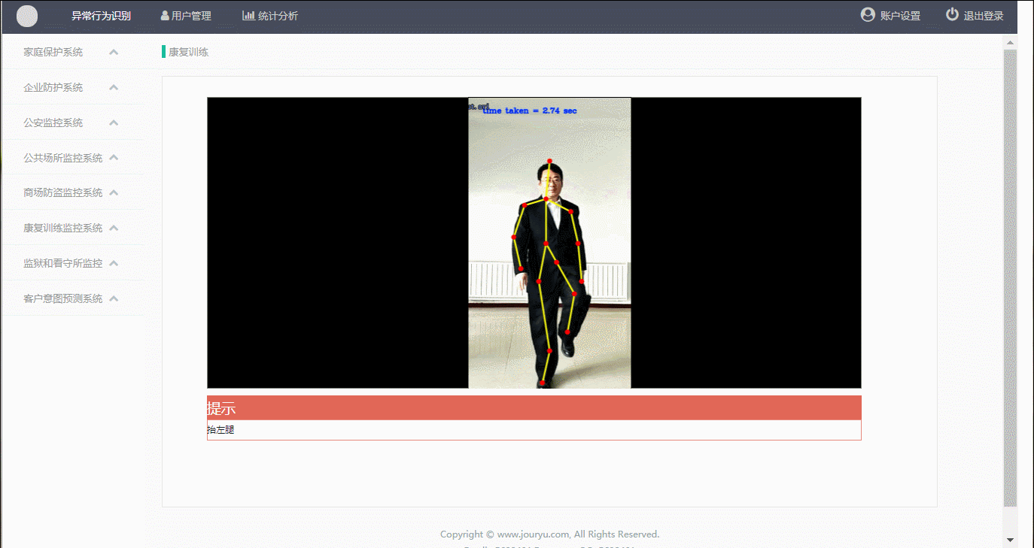Open 账户设置 account settings

point(900,16)
